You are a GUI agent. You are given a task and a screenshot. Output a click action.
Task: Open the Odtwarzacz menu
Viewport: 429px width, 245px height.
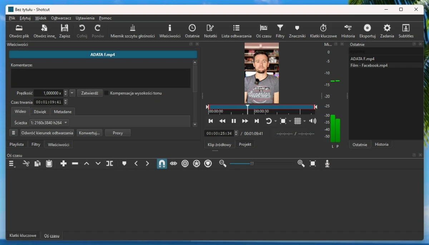click(x=61, y=18)
